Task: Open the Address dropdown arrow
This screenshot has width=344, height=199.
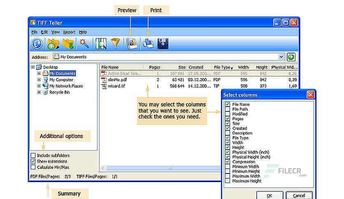Action: (x=281, y=57)
